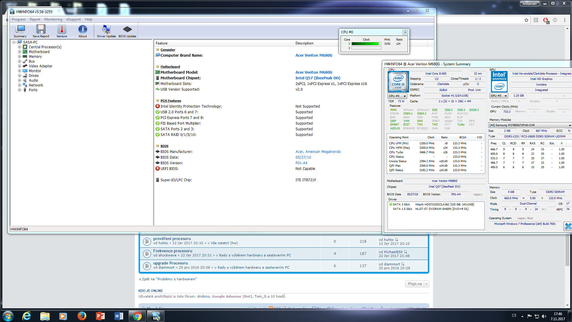This screenshot has width=572, height=322.
Task: Click the About info icon
Action: pyautogui.click(x=83, y=31)
